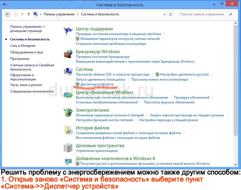Expand the breadcrumb arrow after Панель управления

(x=78, y=14)
